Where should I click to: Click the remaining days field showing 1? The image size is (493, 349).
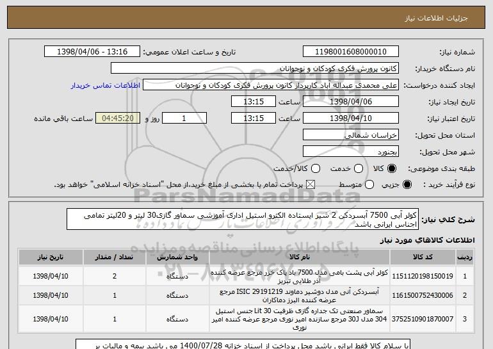184,118
